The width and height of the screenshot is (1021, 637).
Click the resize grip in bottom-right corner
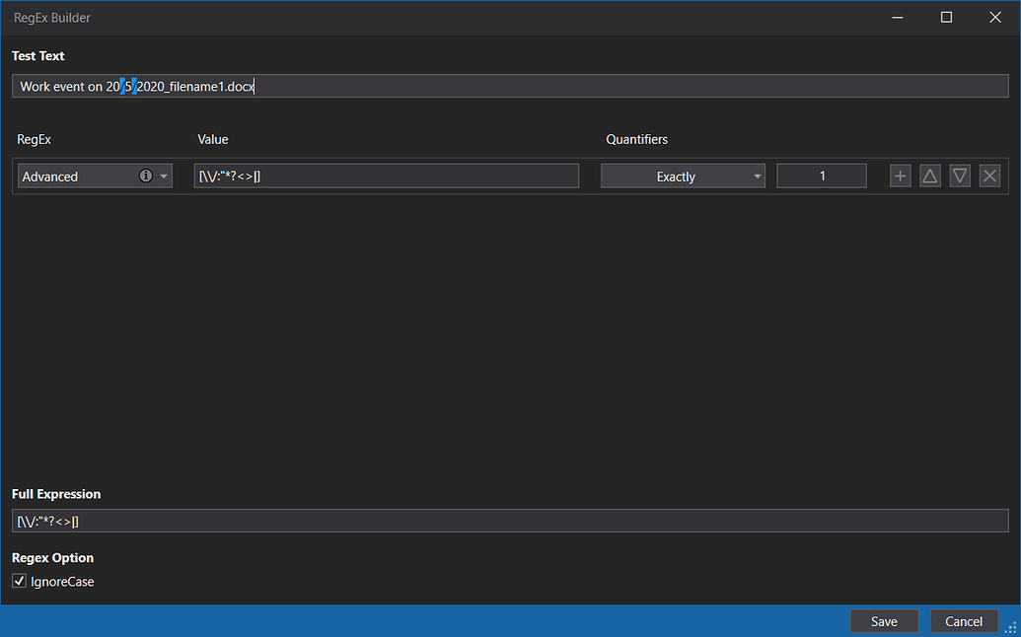(1012, 628)
